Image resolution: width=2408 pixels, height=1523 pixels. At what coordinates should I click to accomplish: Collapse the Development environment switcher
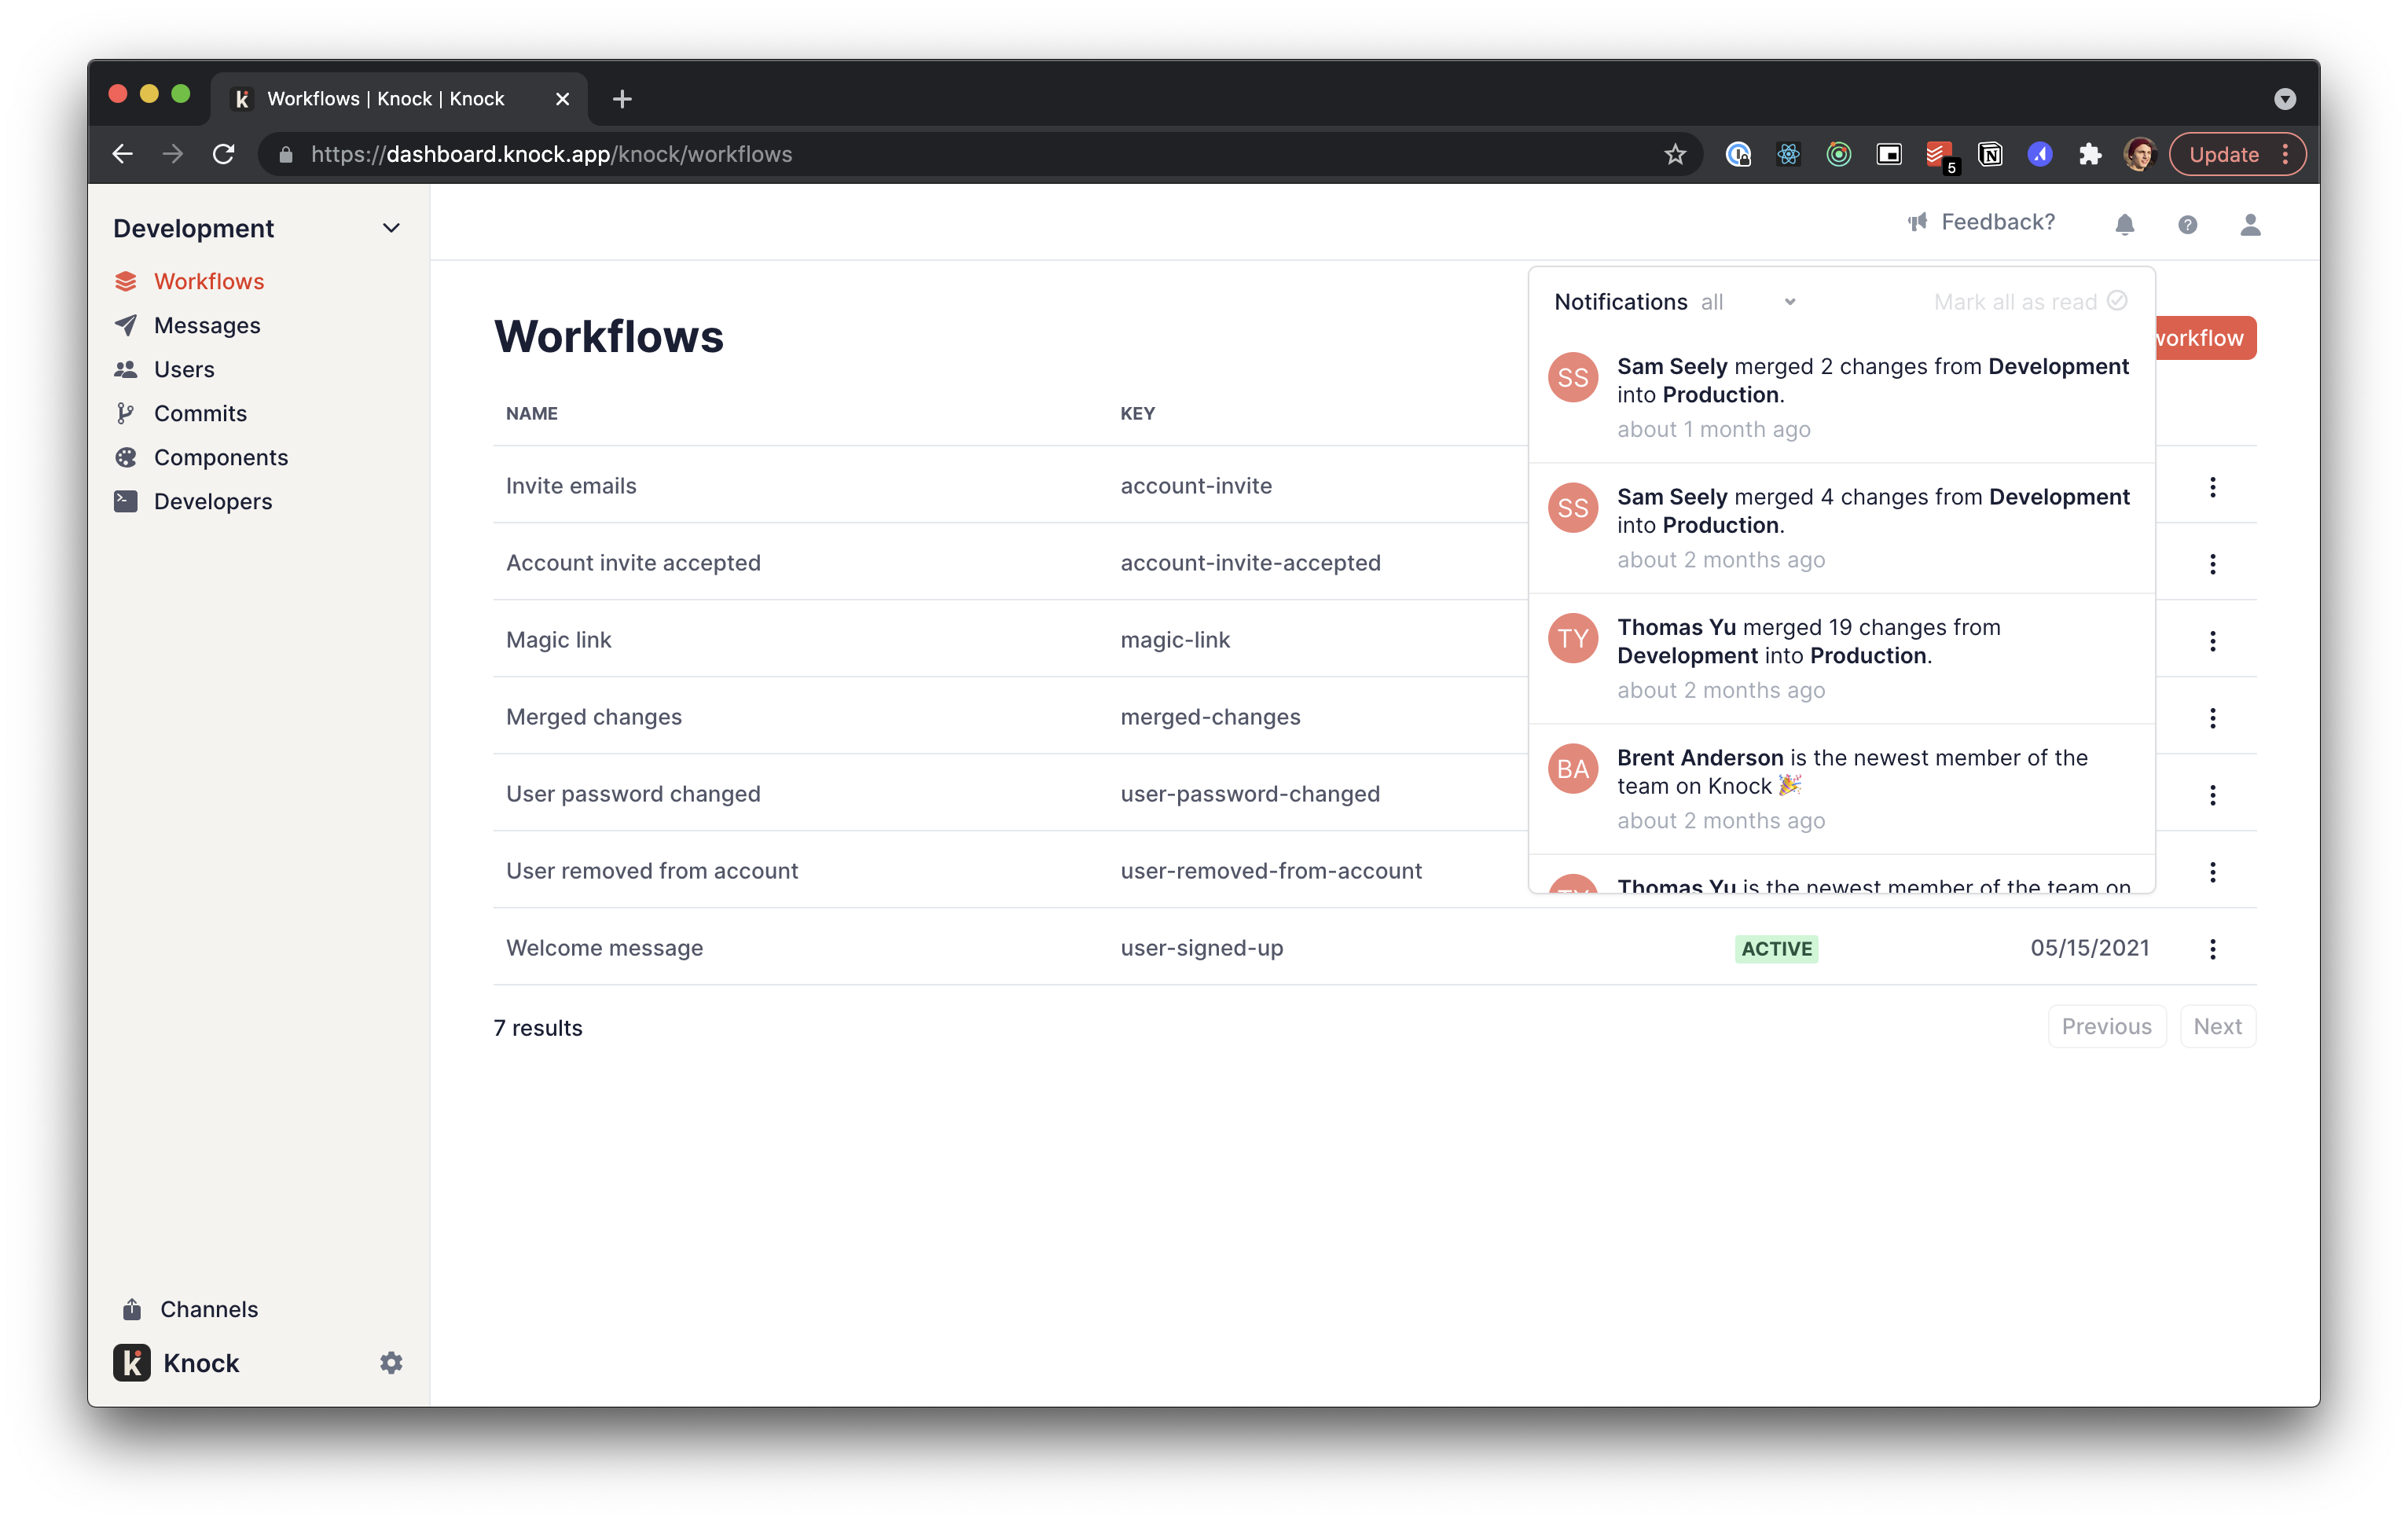pyautogui.click(x=391, y=228)
